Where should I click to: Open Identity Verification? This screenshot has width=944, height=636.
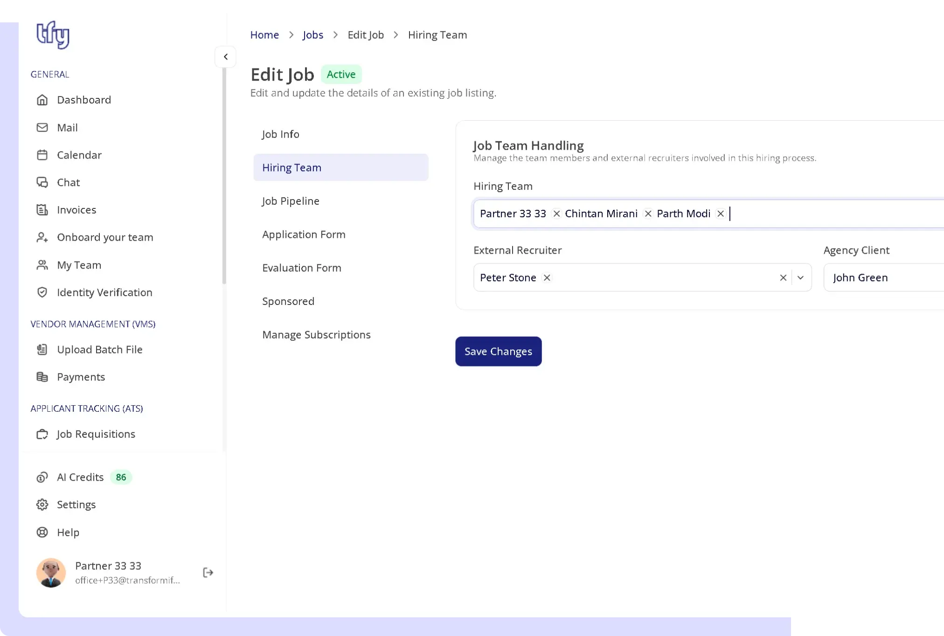point(104,292)
